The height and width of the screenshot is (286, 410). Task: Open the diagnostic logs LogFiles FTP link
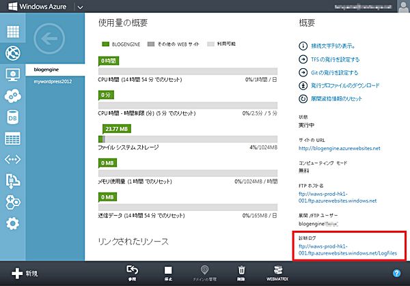pyautogui.click(x=348, y=250)
